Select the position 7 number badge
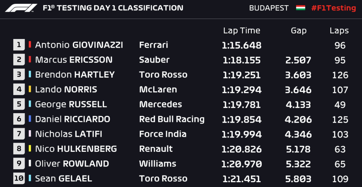The height and width of the screenshot is (187, 362). pyautogui.click(x=19, y=134)
